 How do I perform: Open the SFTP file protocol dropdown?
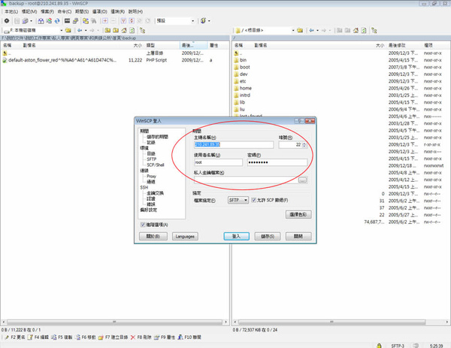[x=238, y=200]
